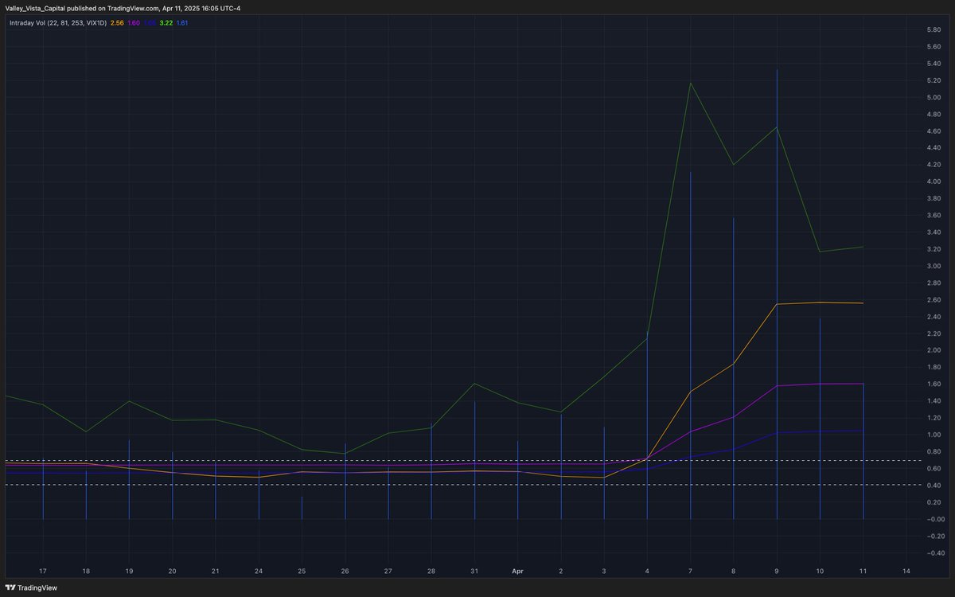This screenshot has width=955, height=597.
Task: Click the date label 26 on the time axis
Action: coord(345,572)
